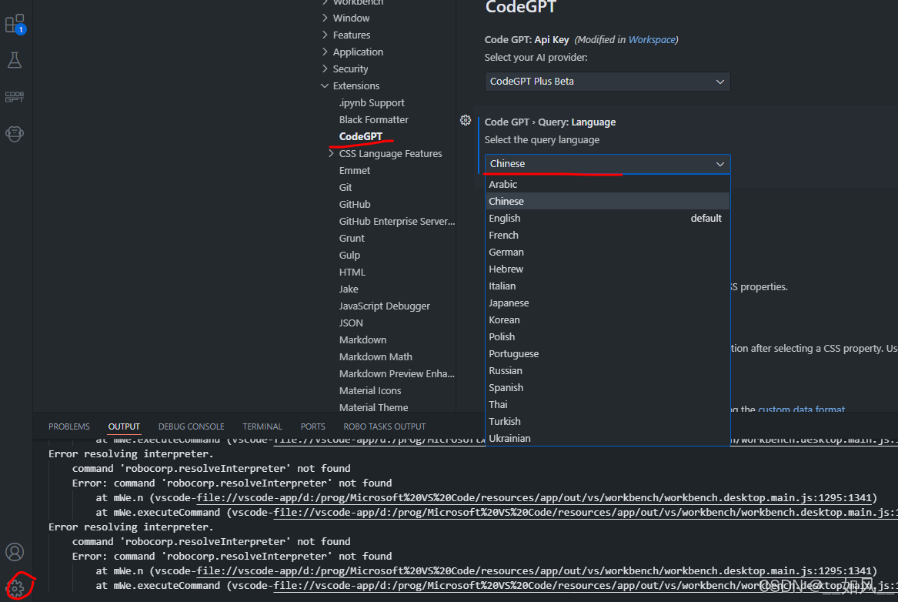Open the CodeGPT sidebar icon
This screenshot has width=898, height=602.
pos(15,97)
